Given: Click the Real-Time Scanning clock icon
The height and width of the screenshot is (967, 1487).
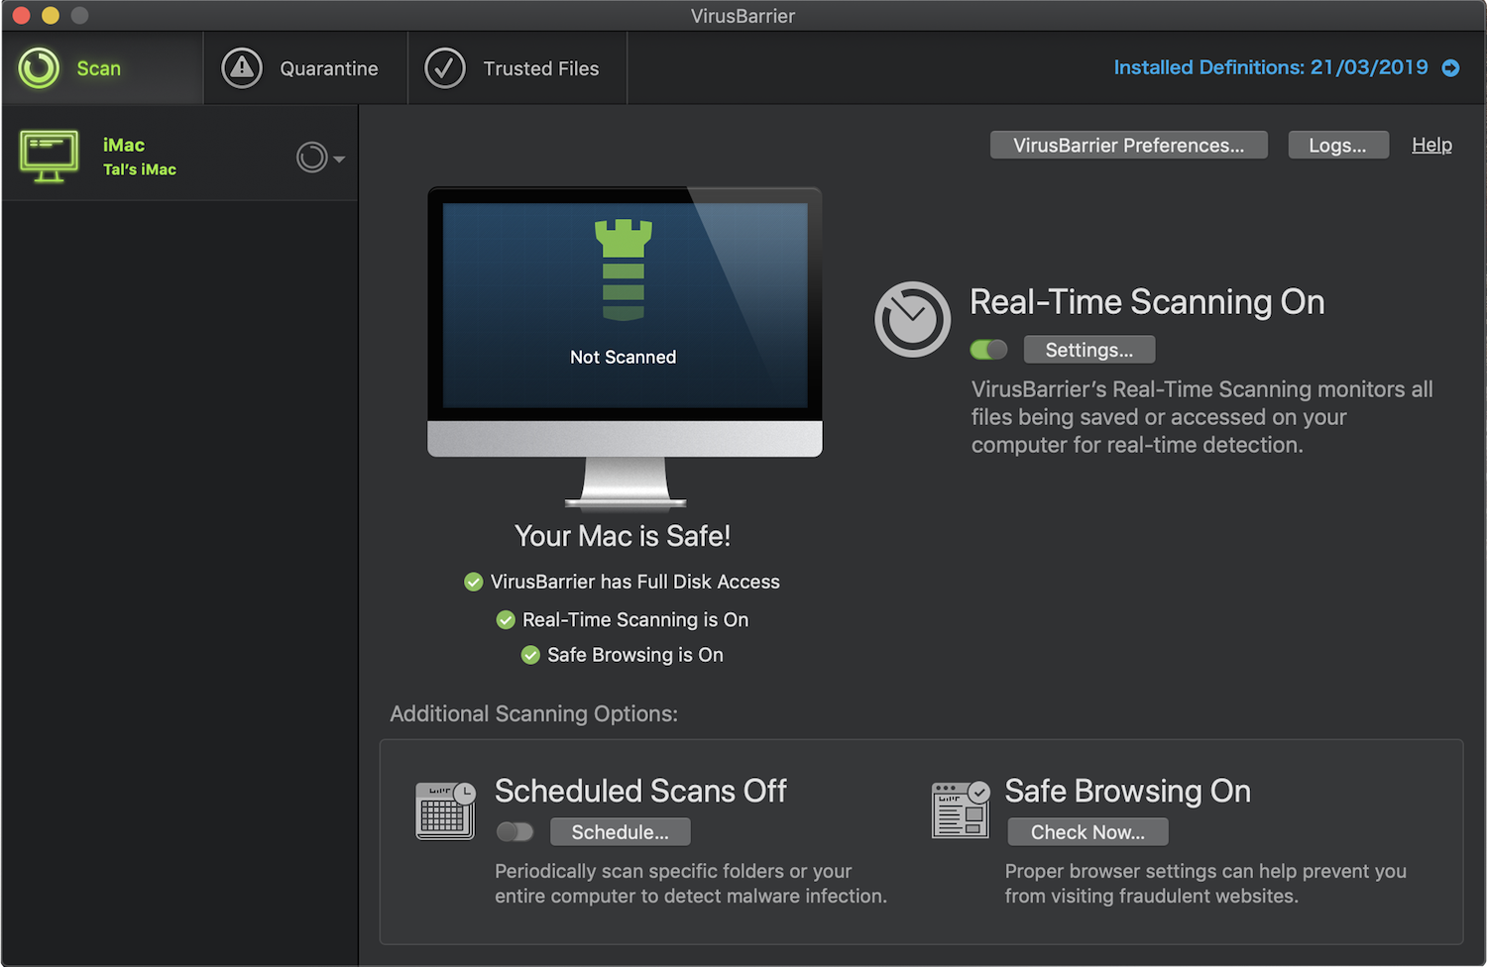Looking at the screenshot, I should coord(912,319).
